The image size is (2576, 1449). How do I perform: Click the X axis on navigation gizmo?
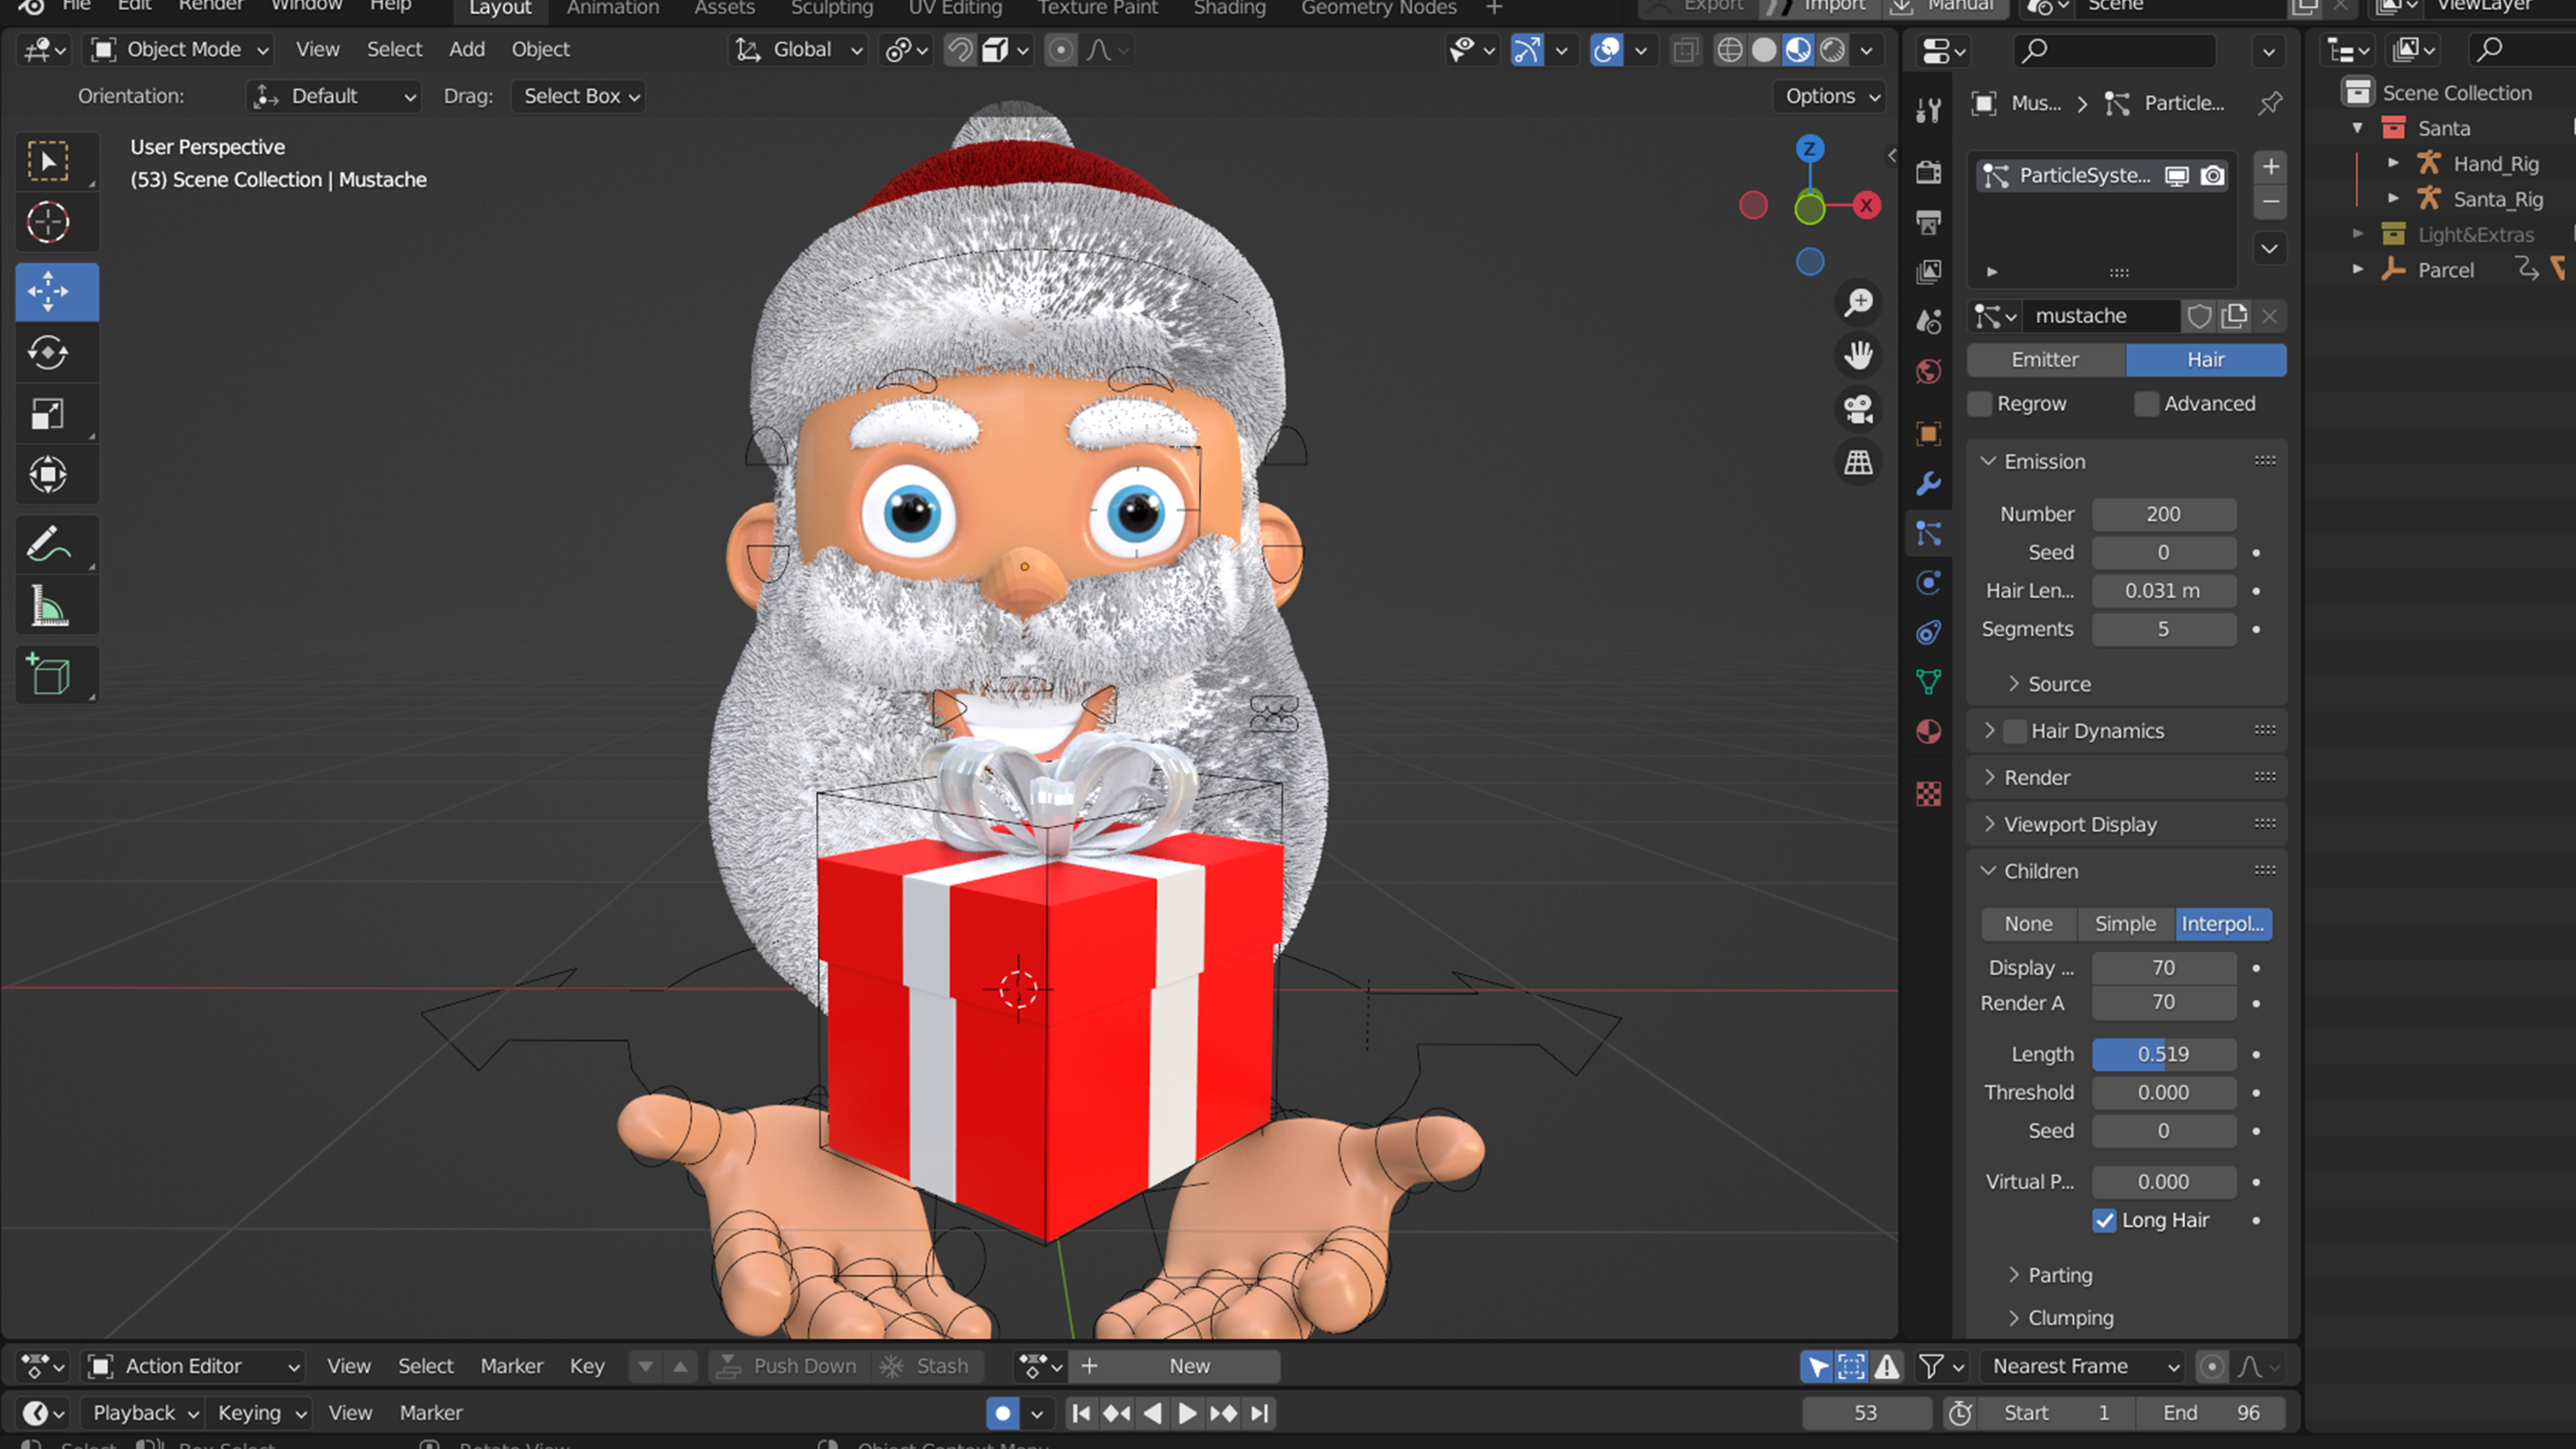pyautogui.click(x=1866, y=206)
